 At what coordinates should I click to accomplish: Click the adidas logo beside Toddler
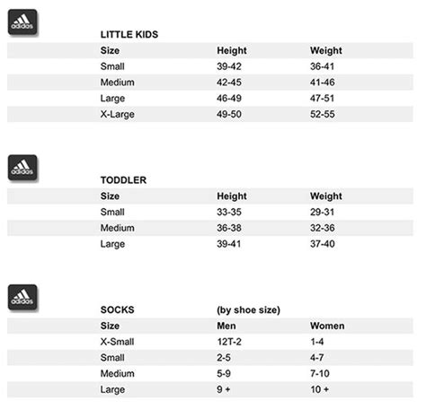coord(22,168)
